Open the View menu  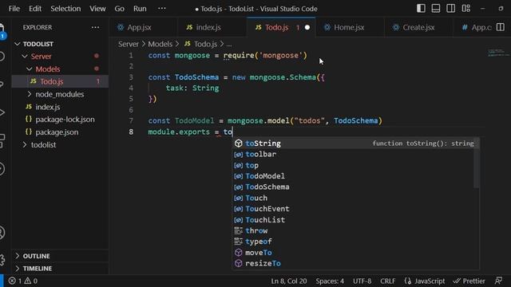97,9
